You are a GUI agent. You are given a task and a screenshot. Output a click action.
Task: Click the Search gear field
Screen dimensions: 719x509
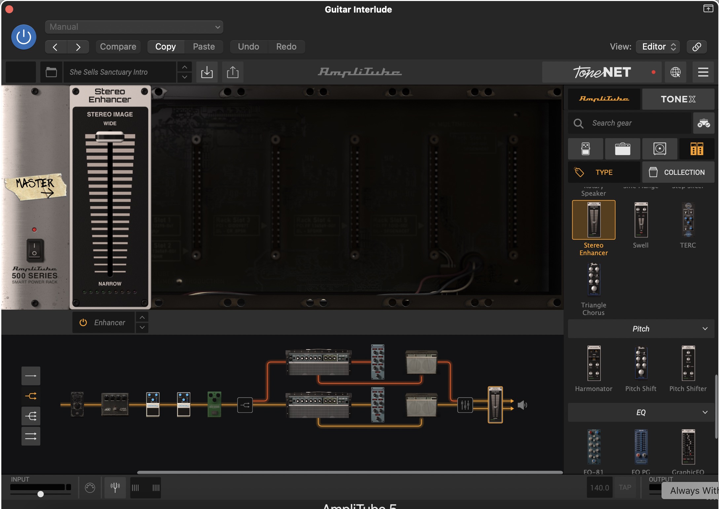629,123
